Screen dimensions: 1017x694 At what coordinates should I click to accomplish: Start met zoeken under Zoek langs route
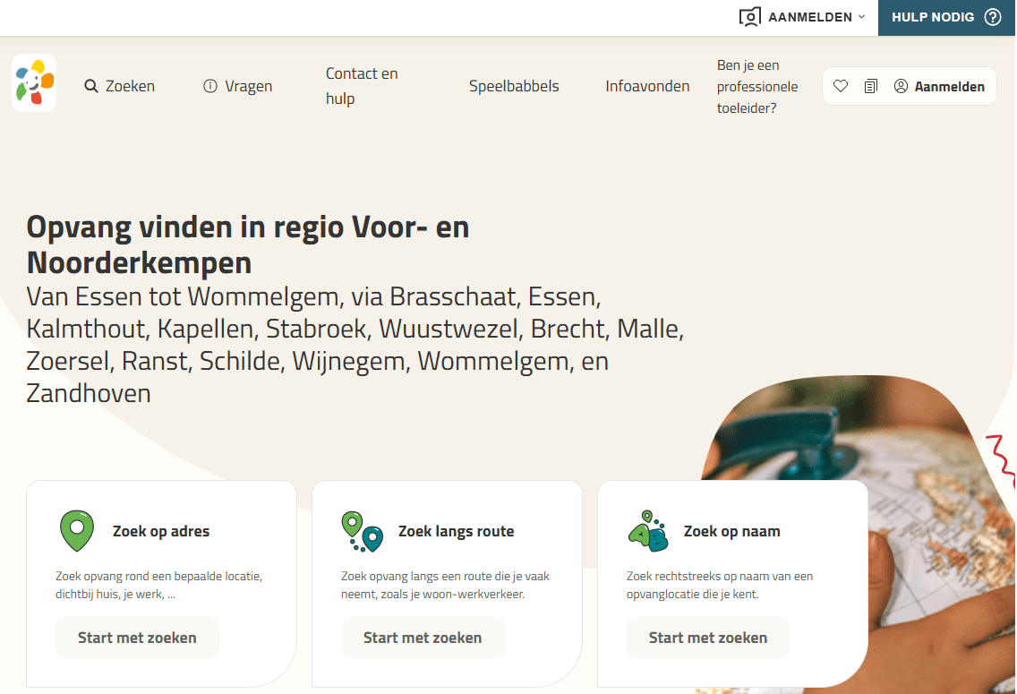[x=423, y=638]
